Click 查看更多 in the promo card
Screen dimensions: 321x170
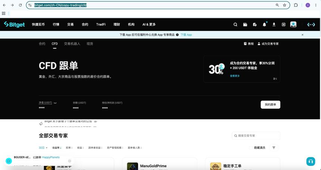(235, 76)
